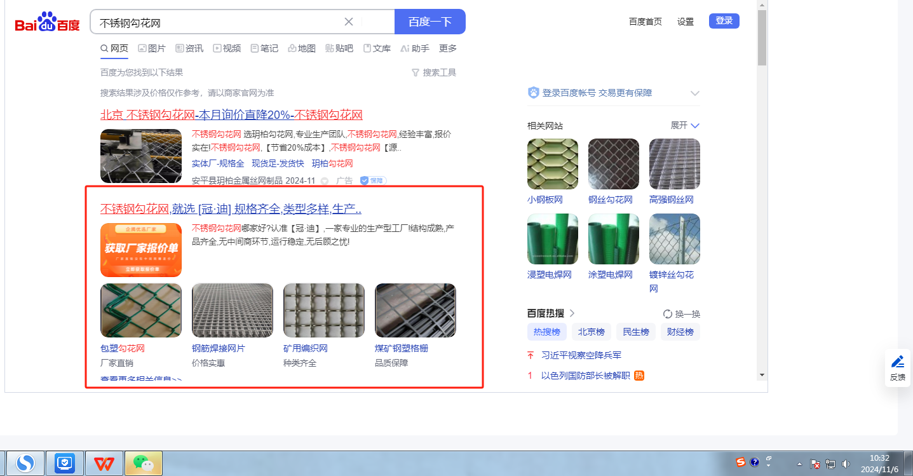The width and height of the screenshot is (913, 476).
Task: Open the 百度首页 link
Action: pos(646,22)
